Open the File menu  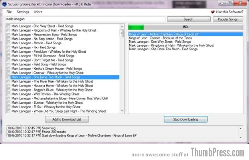pyautogui.click(x=9, y=12)
